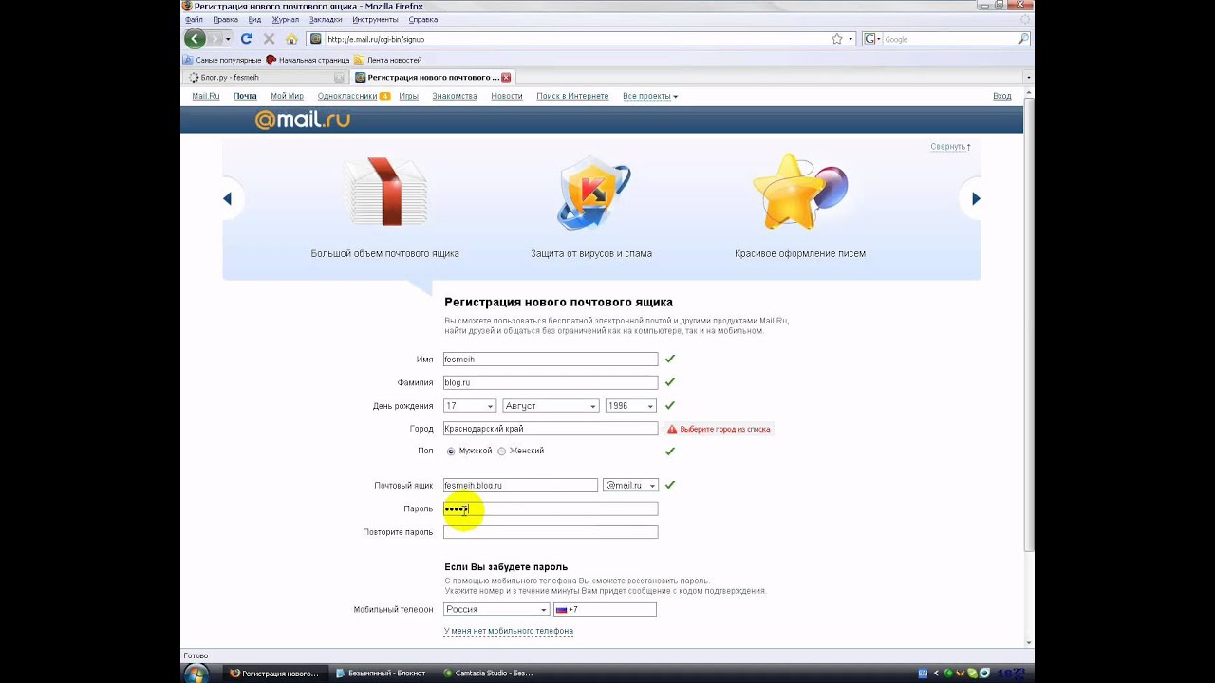Click the Почтовый ящик input field

pos(520,486)
